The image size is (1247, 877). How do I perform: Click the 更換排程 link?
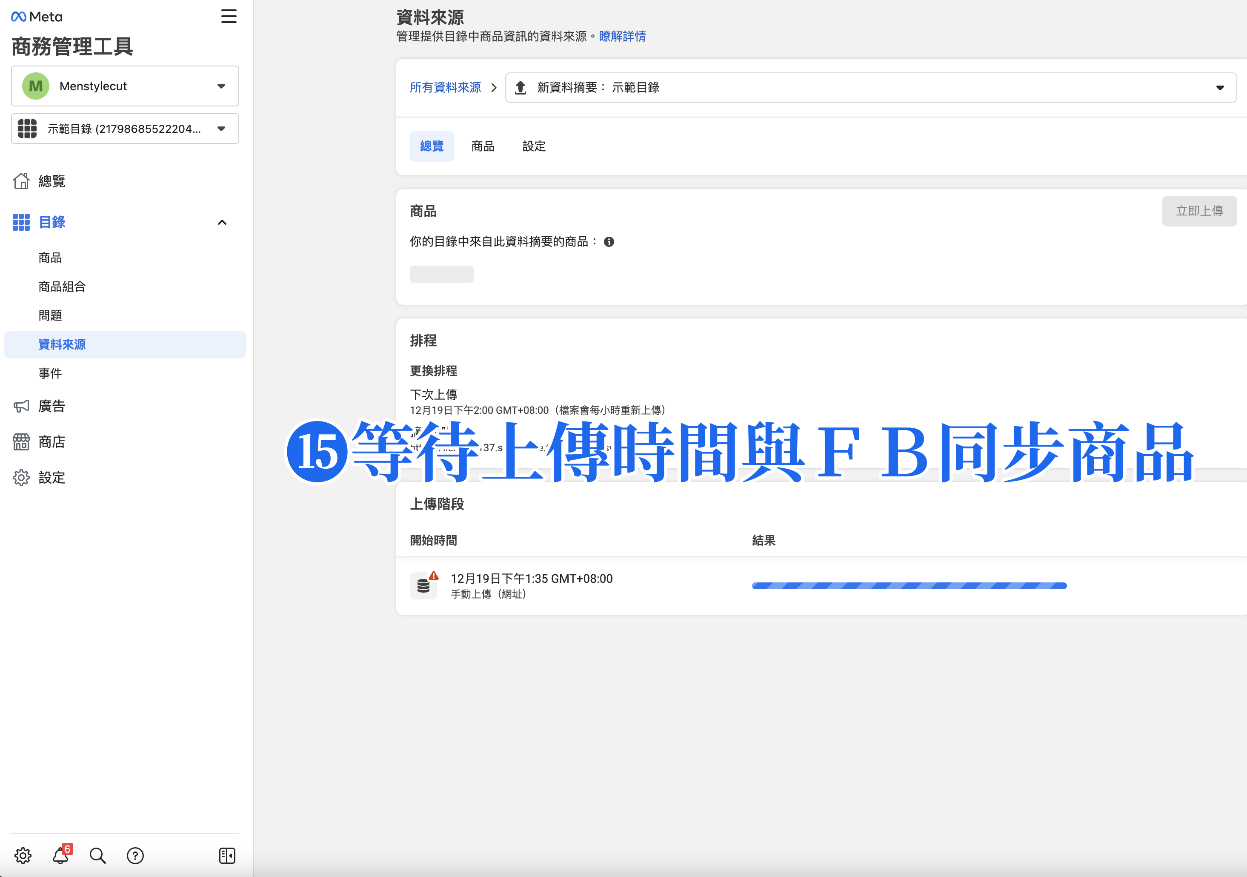(x=433, y=371)
